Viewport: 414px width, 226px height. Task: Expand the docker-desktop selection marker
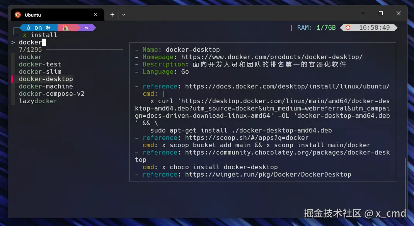13,79
